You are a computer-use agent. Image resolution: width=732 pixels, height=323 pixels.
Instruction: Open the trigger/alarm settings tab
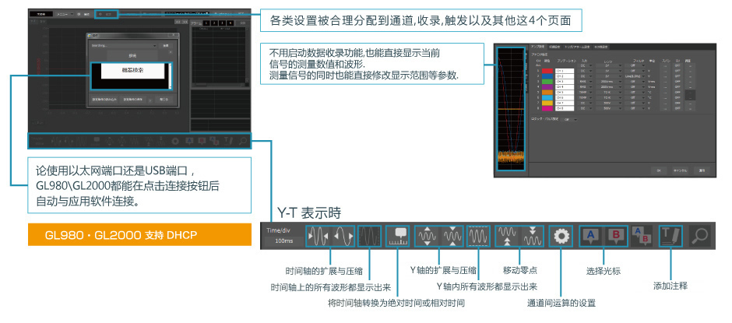577,47
